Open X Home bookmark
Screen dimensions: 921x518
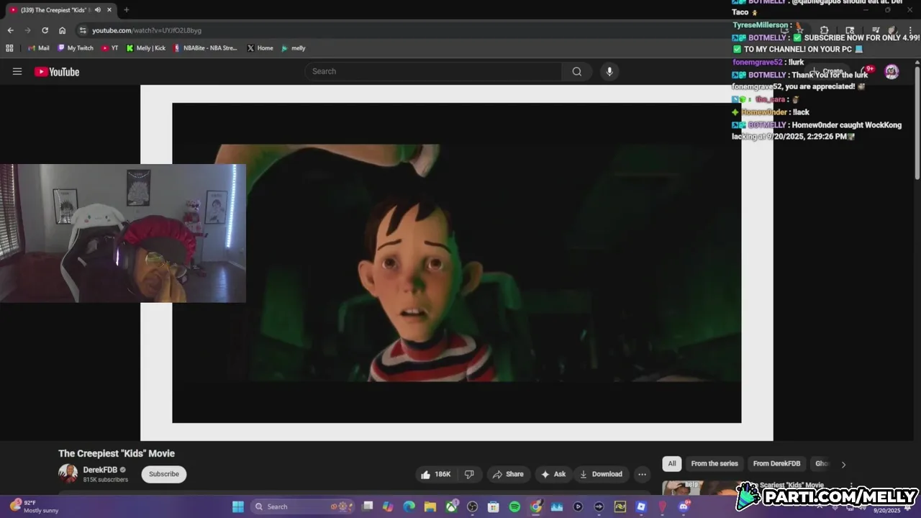260,48
